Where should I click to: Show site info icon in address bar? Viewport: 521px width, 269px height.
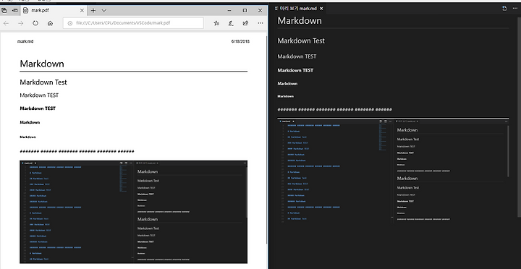[x=69, y=23]
